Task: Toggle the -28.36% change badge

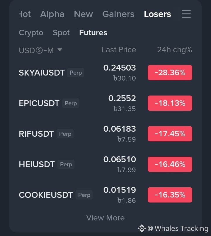Action: 170,73
